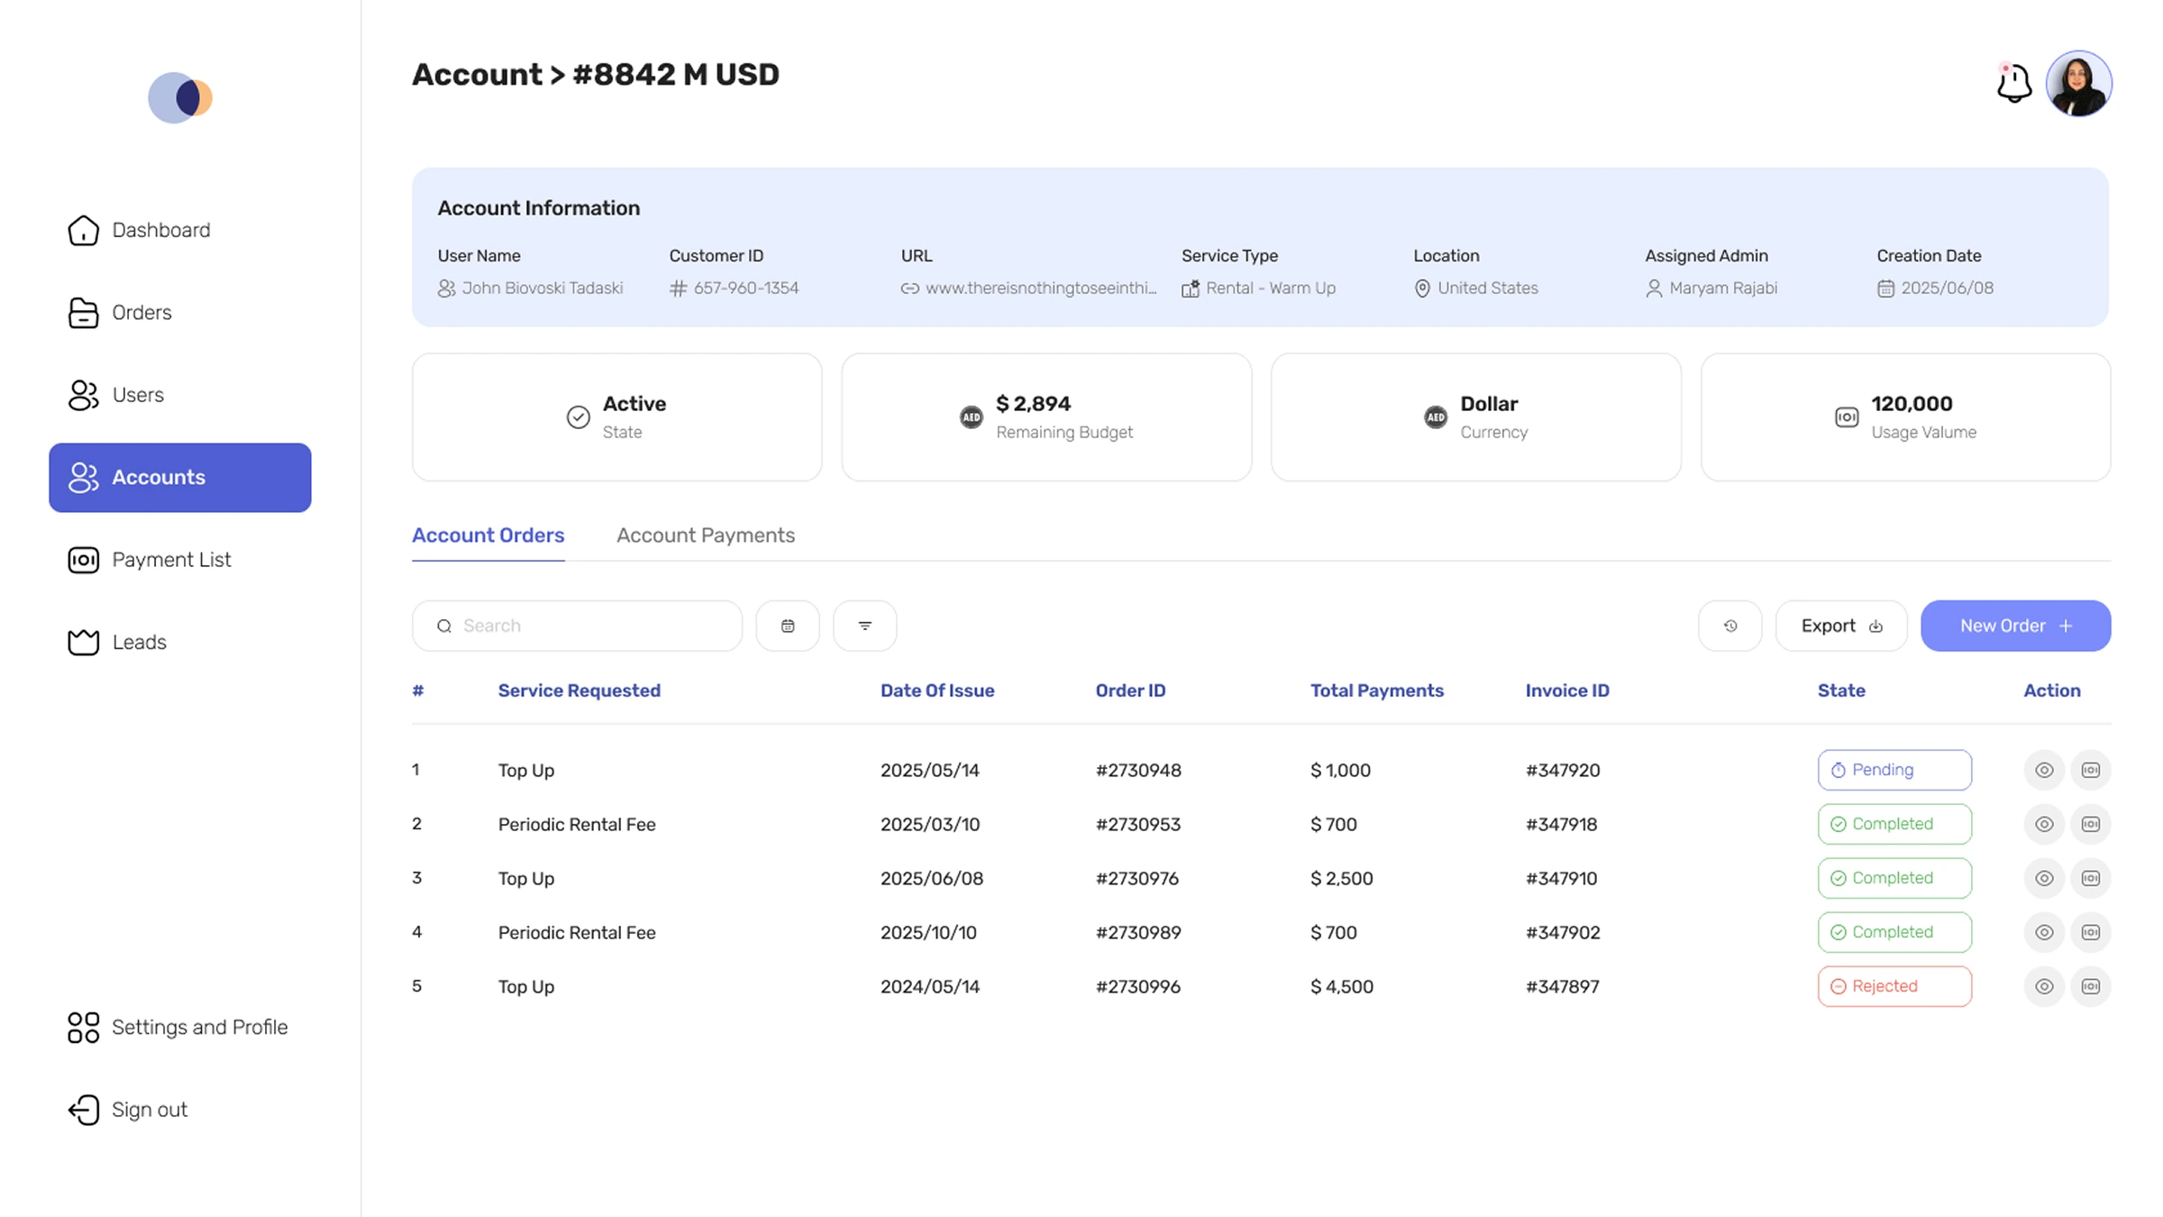View order #2730948 with the eye icon
Viewport: 2163px width, 1217px height.
coord(2044,770)
